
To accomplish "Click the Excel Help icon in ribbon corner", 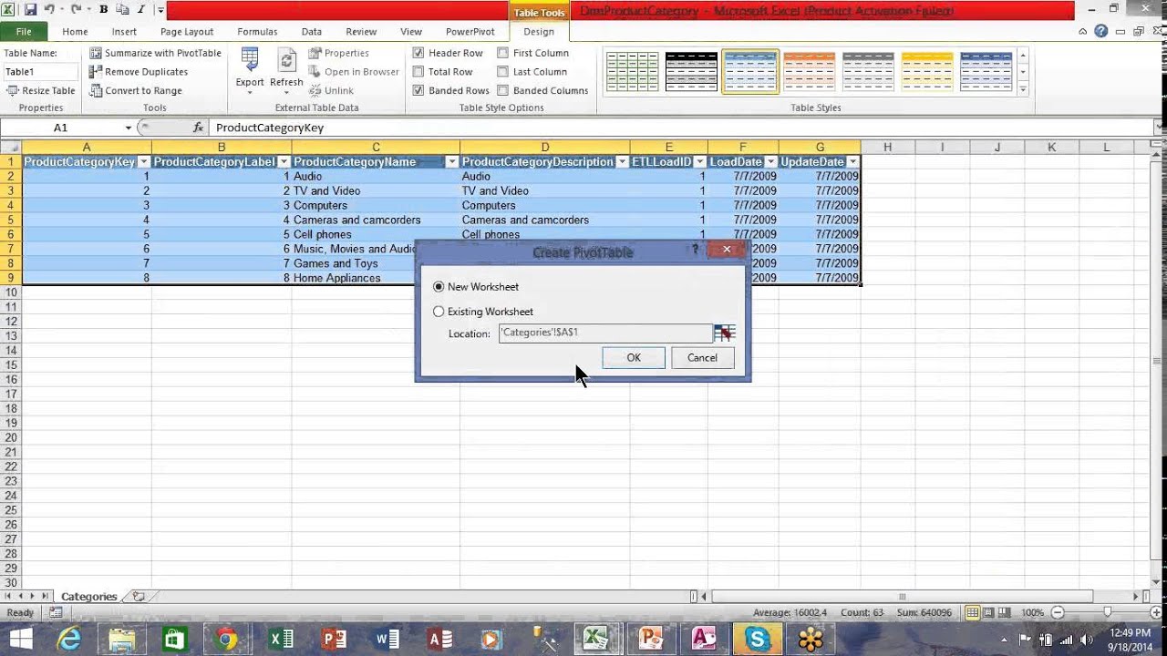I will pyautogui.click(x=1100, y=31).
